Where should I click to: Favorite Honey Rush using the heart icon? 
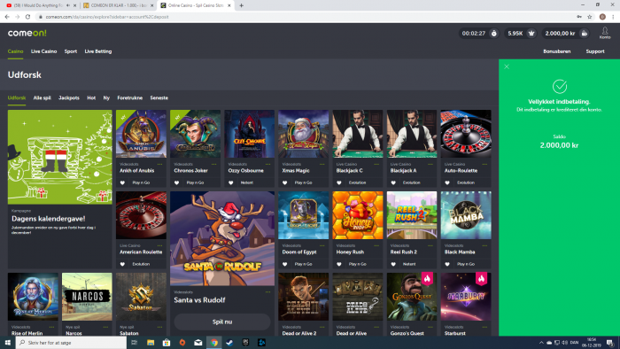coord(339,264)
